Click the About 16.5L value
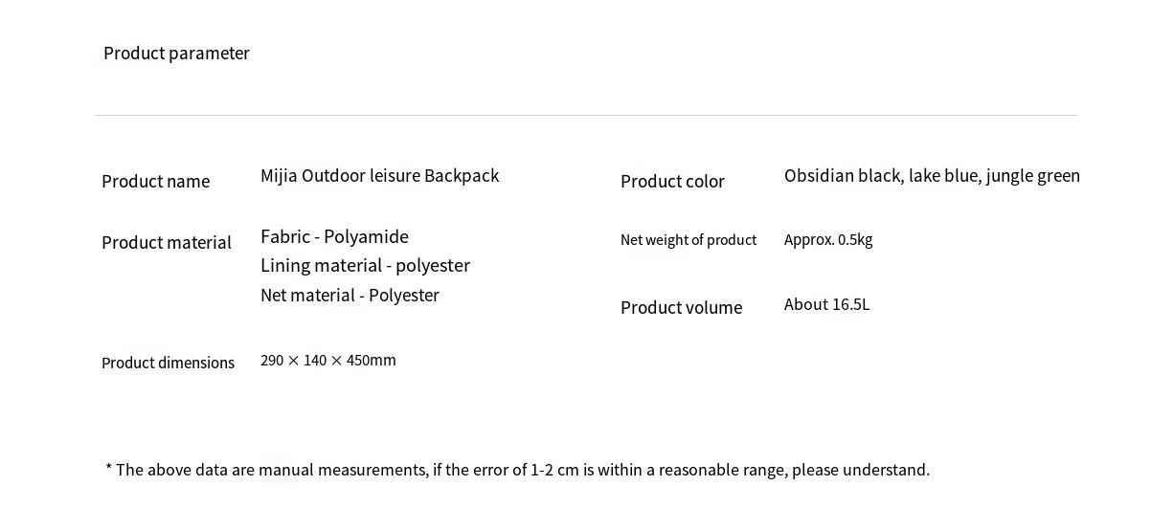Viewport: 1174px width, 530px height. (826, 305)
